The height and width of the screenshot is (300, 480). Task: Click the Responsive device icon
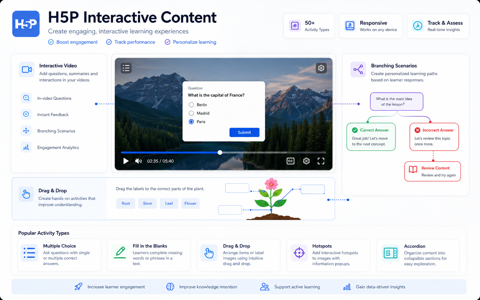point(350,26)
